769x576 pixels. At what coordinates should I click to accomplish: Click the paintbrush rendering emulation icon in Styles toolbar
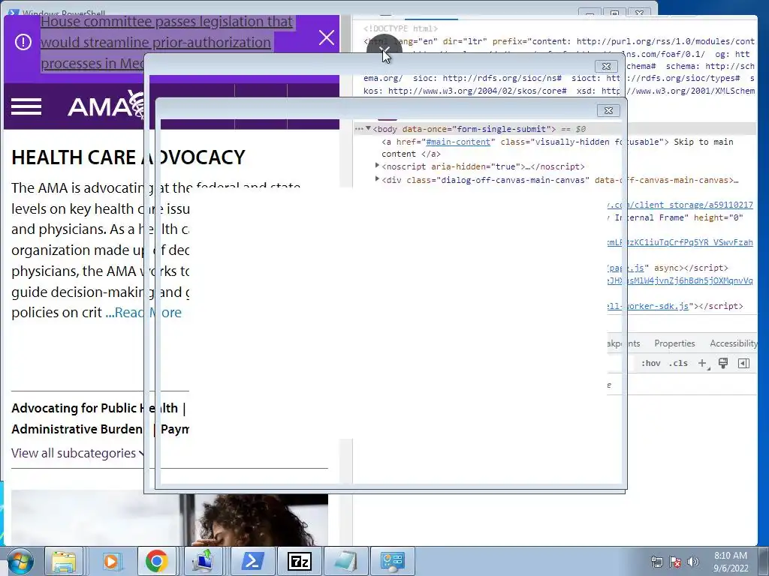point(723,363)
